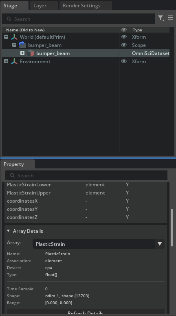The image size is (176, 316).
Task: Expand the bumper_beam dataset node
Action: [x=22, y=53]
